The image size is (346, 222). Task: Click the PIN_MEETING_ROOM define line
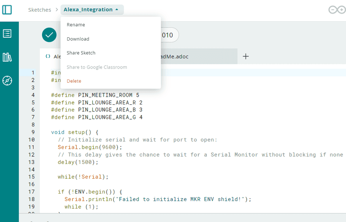[x=95, y=95]
